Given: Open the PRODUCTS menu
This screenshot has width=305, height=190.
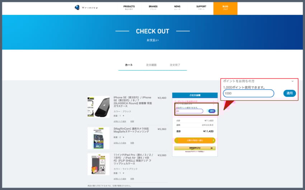Looking at the screenshot, I should pos(129,8).
